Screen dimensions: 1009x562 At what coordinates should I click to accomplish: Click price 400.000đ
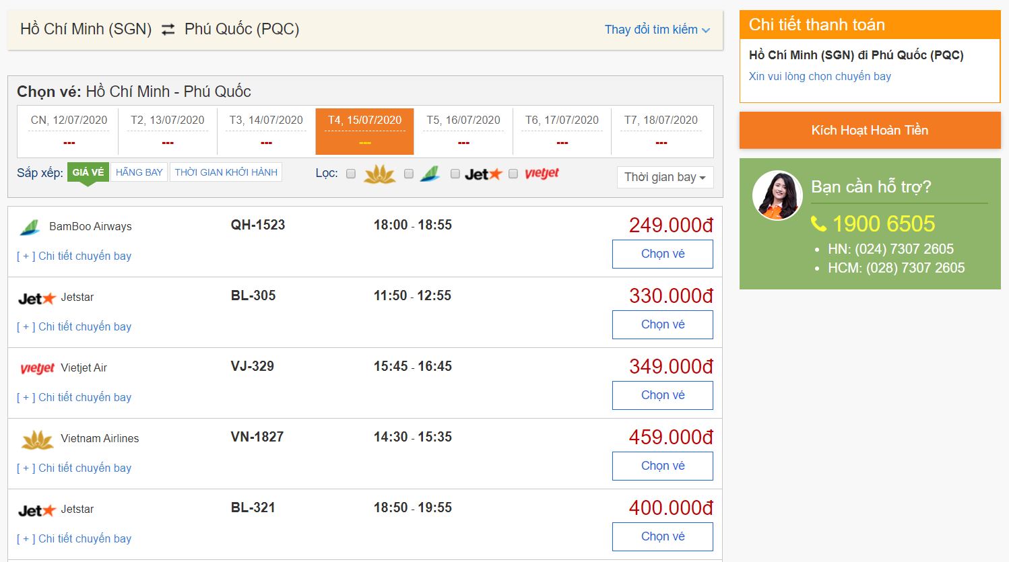(671, 507)
